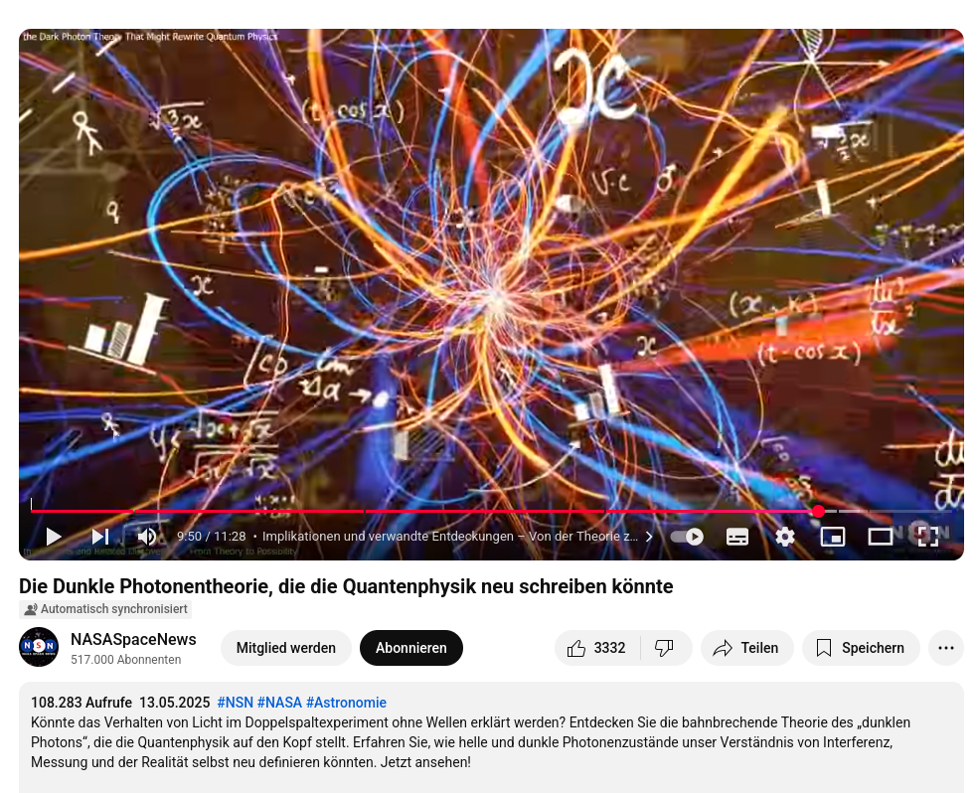This screenshot has height=793, width=977.
Task: Like the video with thumbs up
Action: (597, 648)
